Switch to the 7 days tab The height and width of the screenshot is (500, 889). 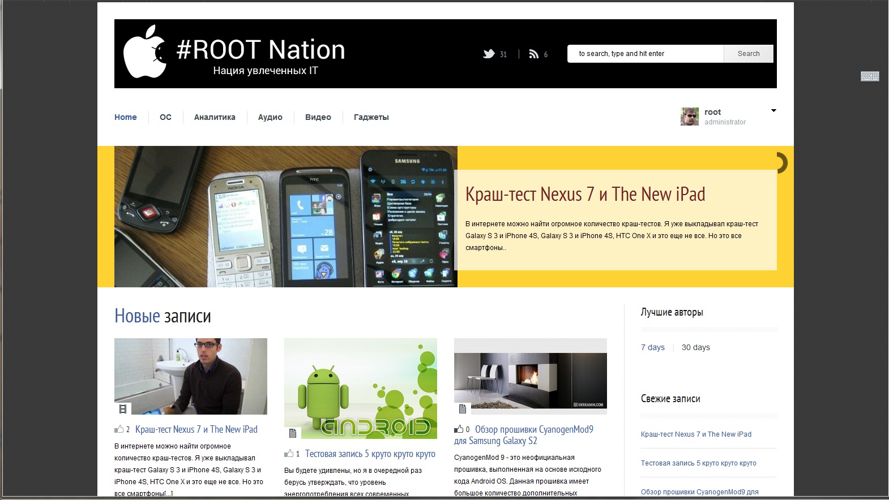tap(653, 347)
